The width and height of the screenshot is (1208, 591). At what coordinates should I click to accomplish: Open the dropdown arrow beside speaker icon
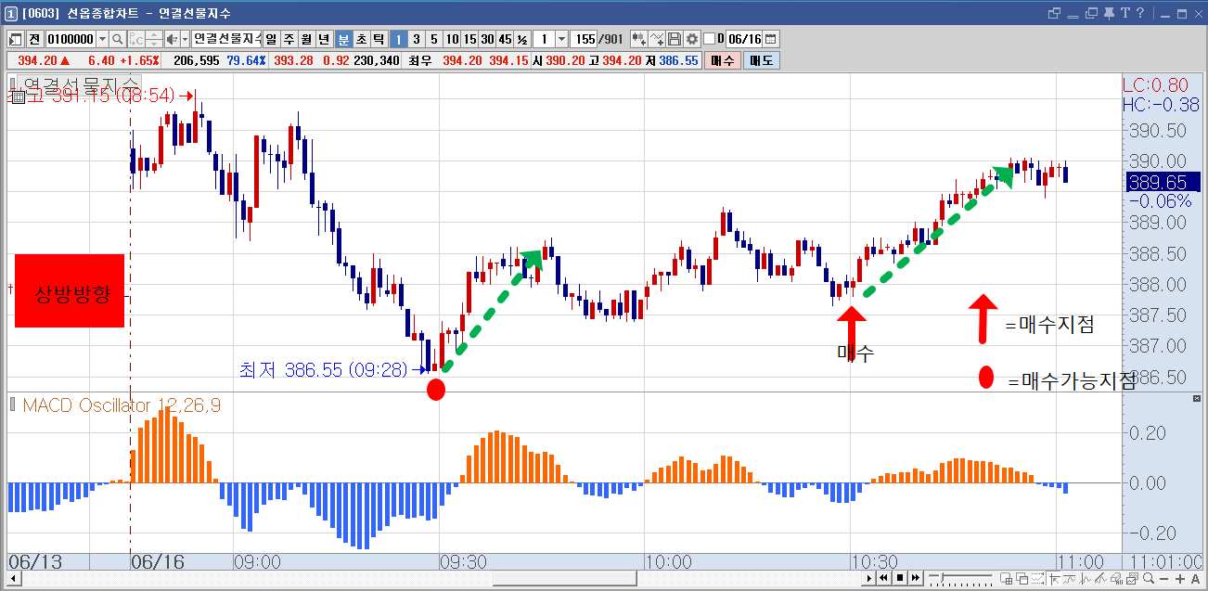[185, 39]
